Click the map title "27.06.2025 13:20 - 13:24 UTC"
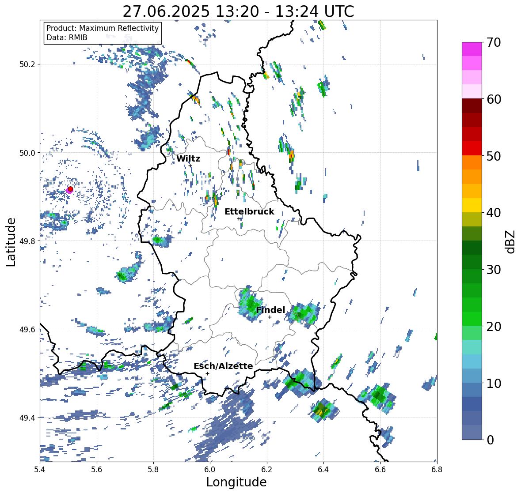521x493 pixels. pos(238,11)
